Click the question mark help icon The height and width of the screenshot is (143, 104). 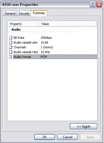point(92,4)
